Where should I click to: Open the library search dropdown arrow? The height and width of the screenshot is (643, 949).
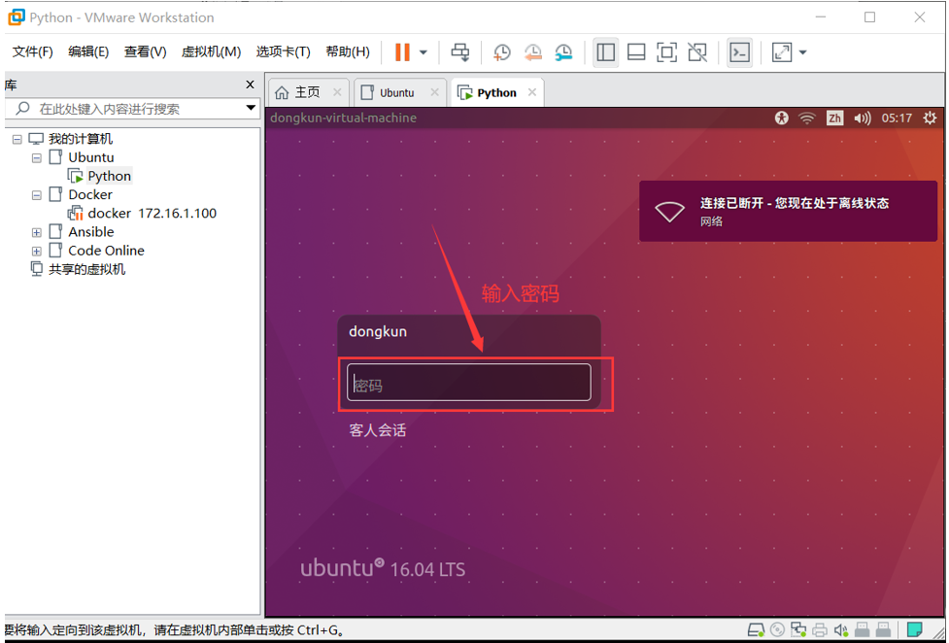pyautogui.click(x=250, y=108)
